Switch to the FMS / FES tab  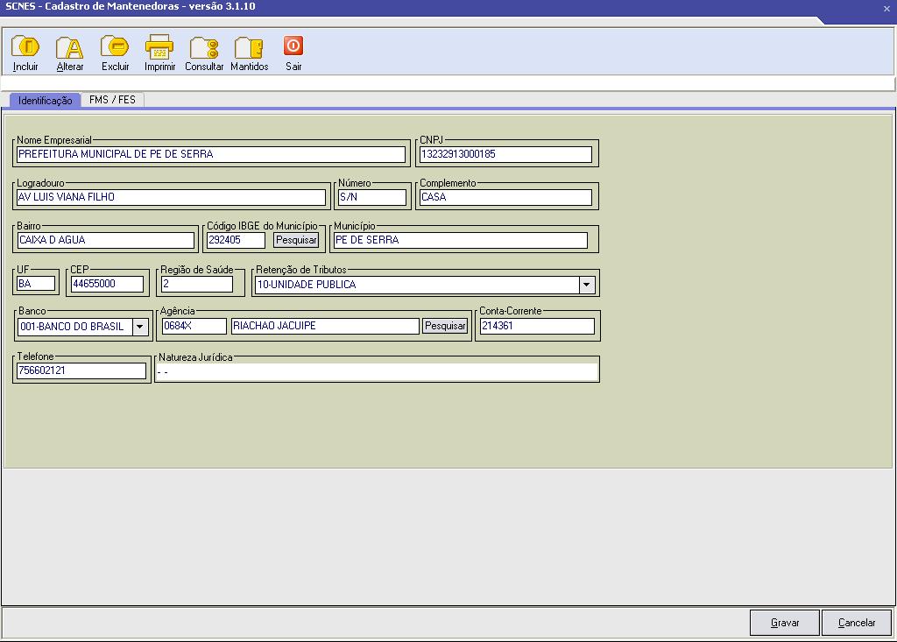[x=112, y=100]
